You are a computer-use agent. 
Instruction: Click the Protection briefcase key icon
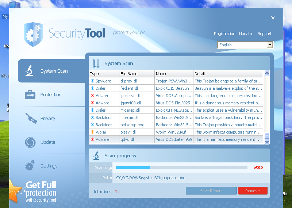[30, 95]
